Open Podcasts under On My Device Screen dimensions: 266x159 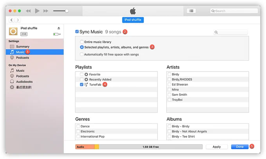point(34,76)
